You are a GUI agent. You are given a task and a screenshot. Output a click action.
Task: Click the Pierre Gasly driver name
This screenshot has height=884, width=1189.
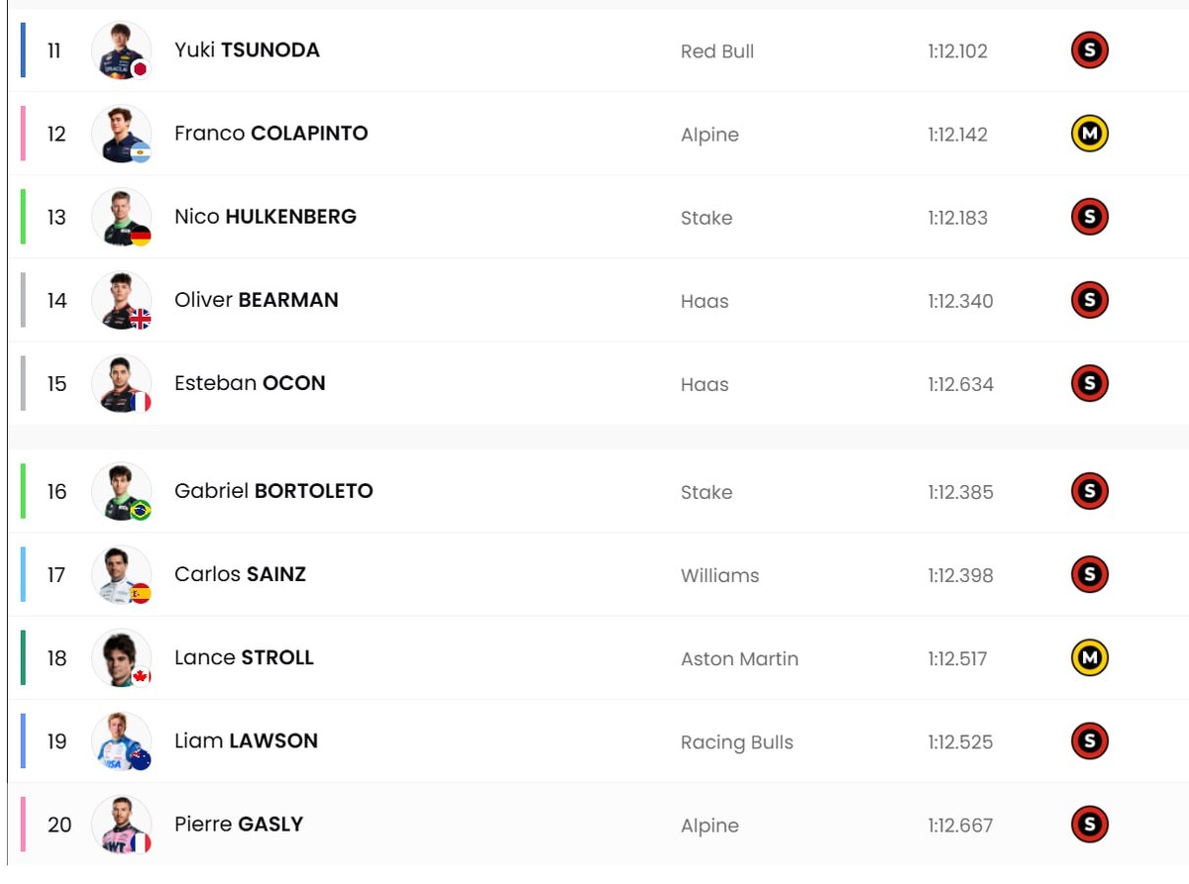(238, 824)
